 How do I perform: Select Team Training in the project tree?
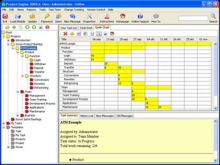click(x=38, y=99)
